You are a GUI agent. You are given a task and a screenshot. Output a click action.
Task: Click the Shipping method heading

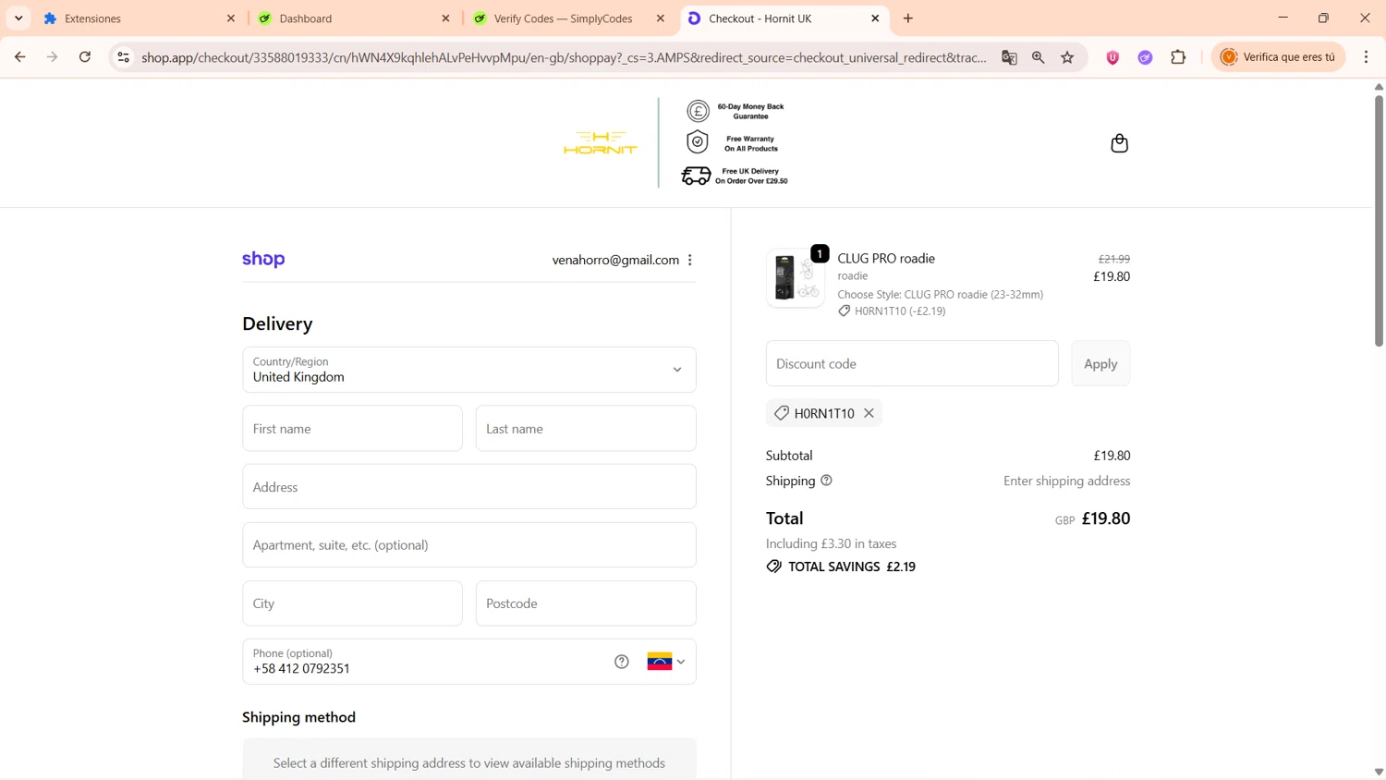(298, 717)
